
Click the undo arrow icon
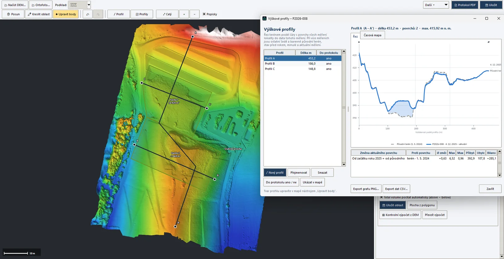tap(88, 14)
